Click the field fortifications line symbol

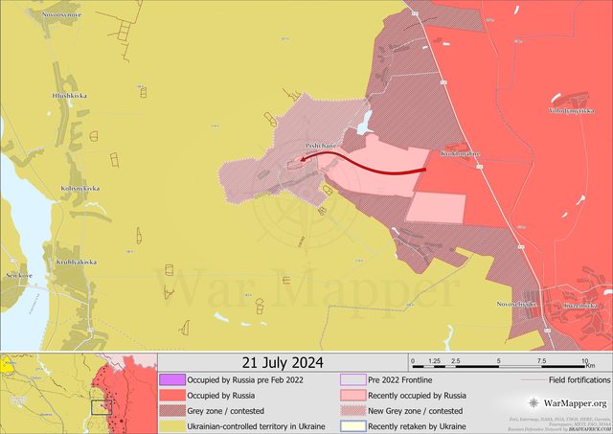(x=534, y=380)
